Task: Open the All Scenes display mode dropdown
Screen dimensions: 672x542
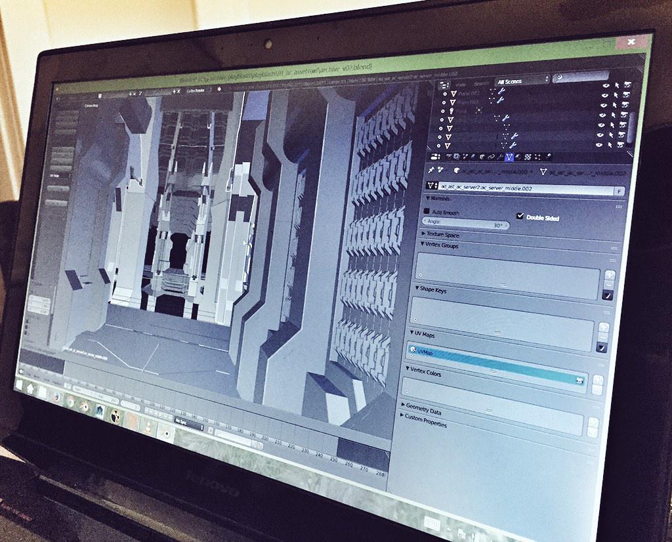Action: click(x=522, y=81)
